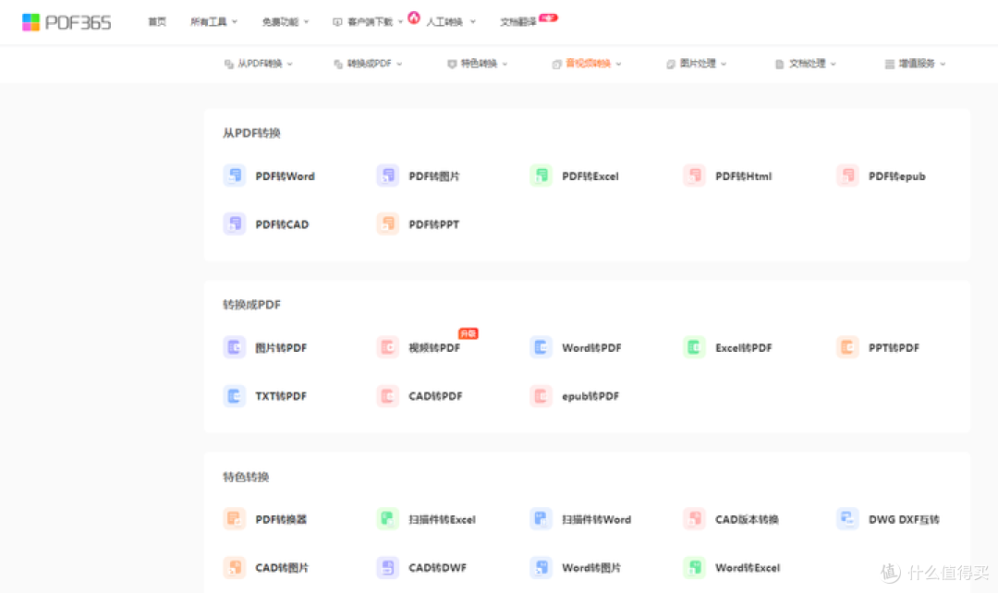
Task: Open the CAD转图片 tool icon
Action: point(234,567)
